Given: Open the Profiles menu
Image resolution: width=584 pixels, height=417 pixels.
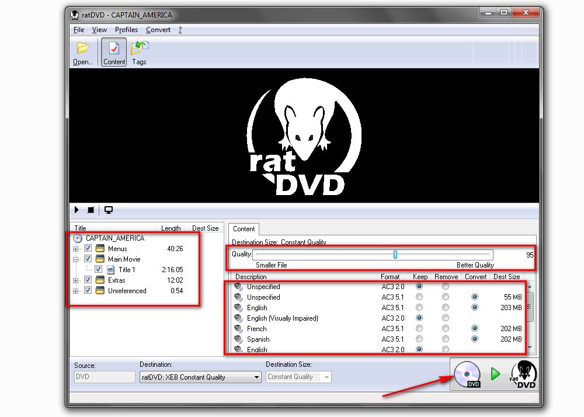Looking at the screenshot, I should pyautogui.click(x=126, y=30).
